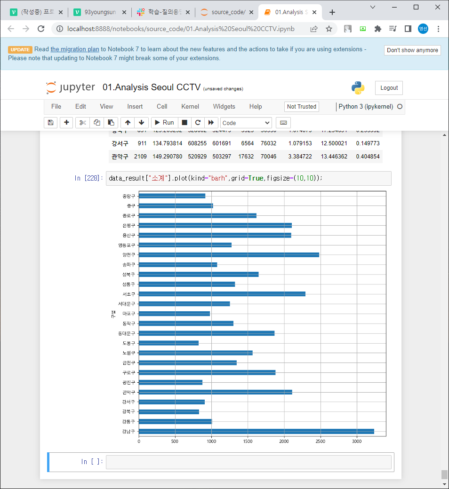The image size is (449, 489).
Task: Open the tab search chevron
Action: click(372, 7)
